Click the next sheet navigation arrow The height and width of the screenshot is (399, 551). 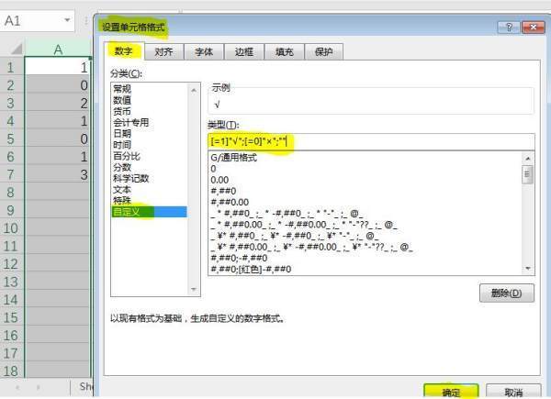[38, 387]
